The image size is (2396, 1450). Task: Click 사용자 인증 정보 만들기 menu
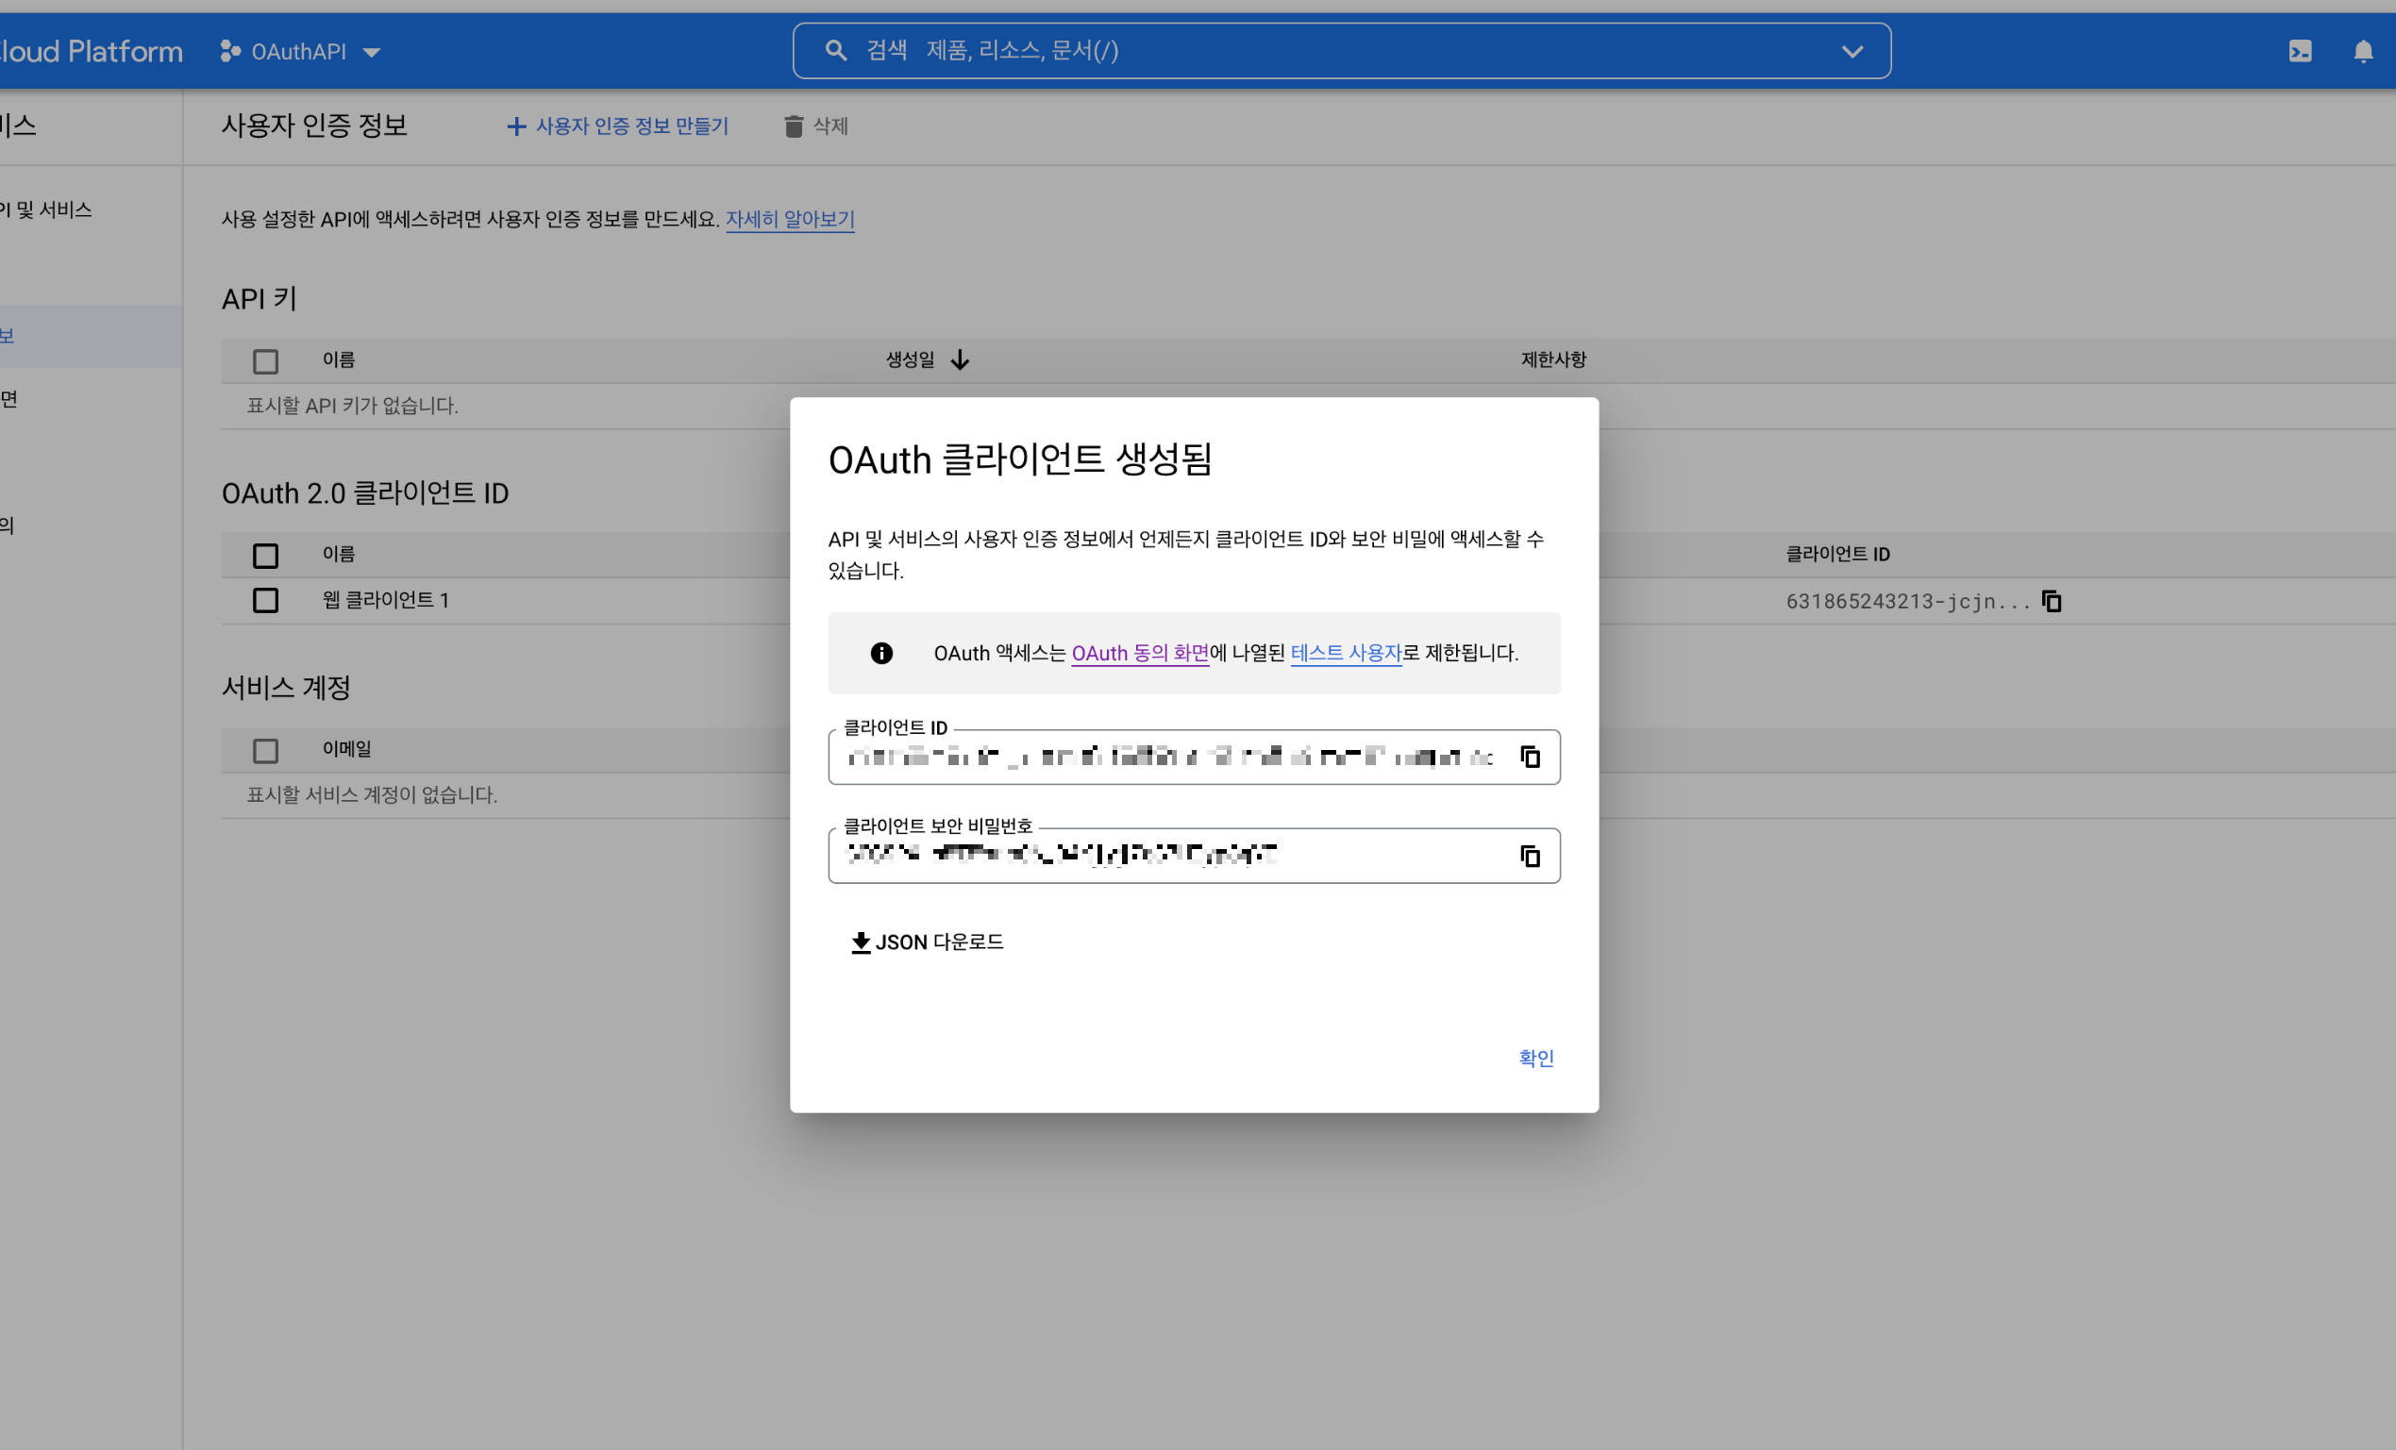click(x=617, y=126)
